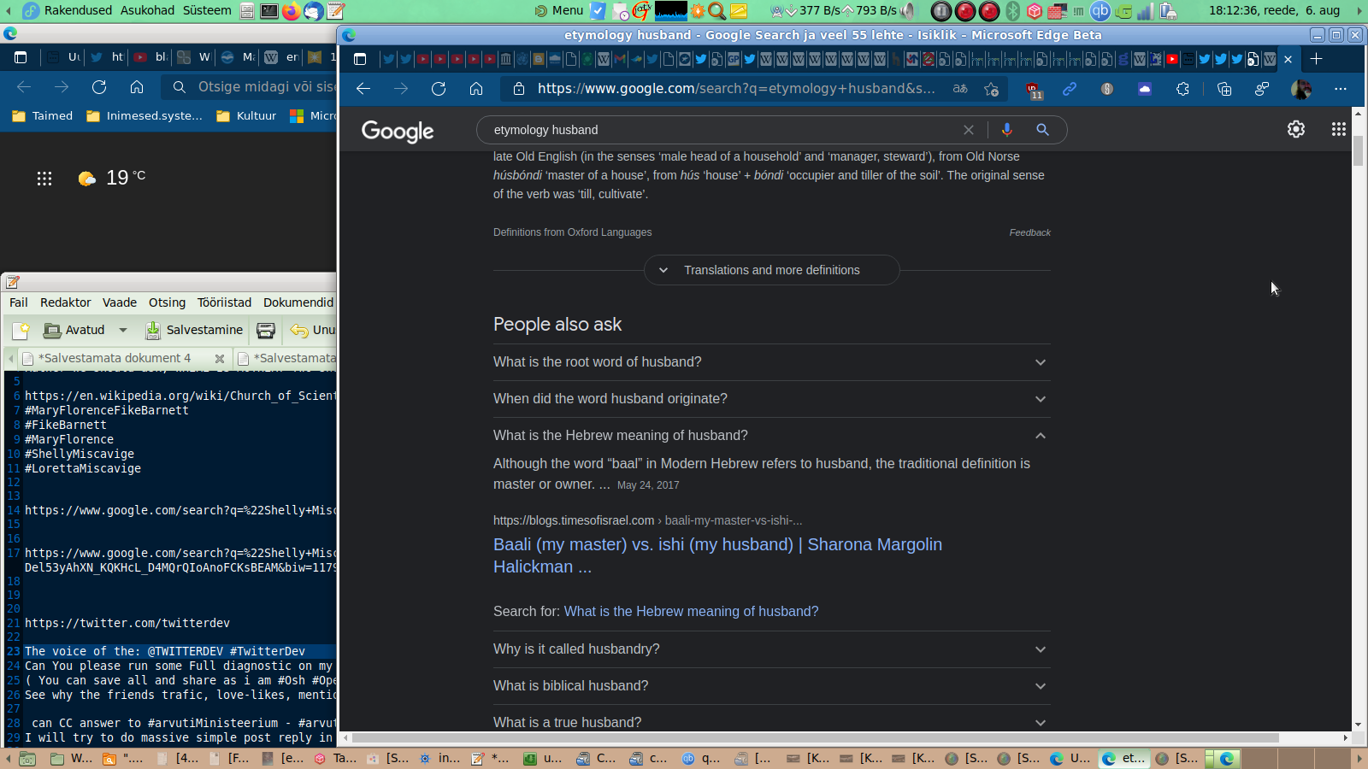Click the Salvestamine save button

point(194,330)
